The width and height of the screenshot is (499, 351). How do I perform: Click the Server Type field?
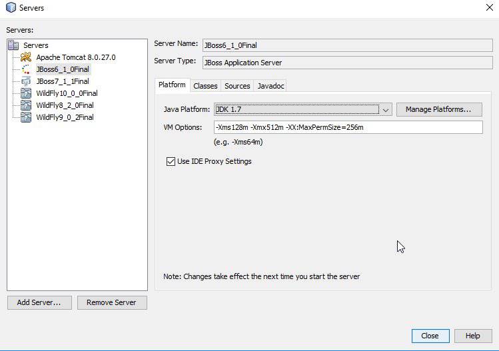click(348, 63)
